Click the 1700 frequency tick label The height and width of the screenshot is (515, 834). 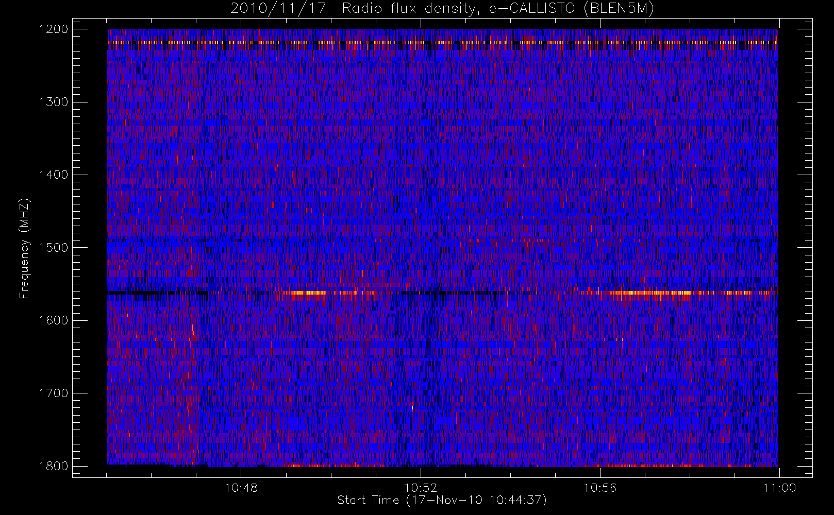[x=54, y=393]
